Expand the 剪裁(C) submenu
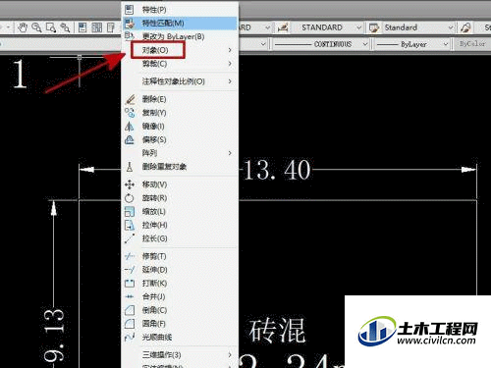 tap(180, 64)
